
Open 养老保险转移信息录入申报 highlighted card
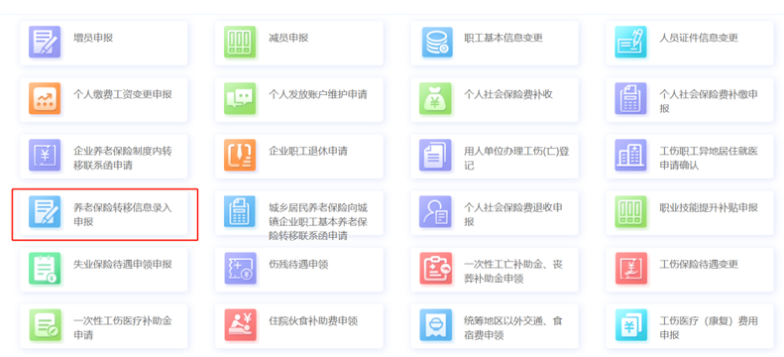tap(103, 213)
